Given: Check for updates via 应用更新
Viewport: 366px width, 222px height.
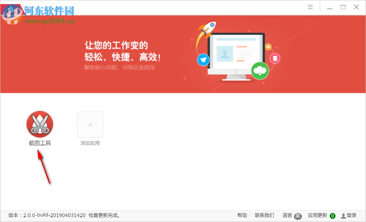Looking at the screenshot, I should coord(318,215).
